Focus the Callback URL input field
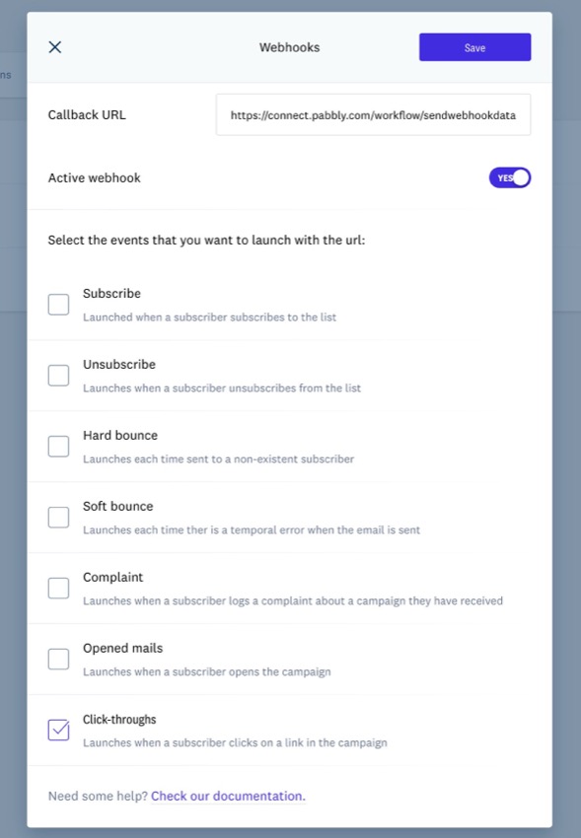This screenshot has height=838, width=581. [373, 115]
